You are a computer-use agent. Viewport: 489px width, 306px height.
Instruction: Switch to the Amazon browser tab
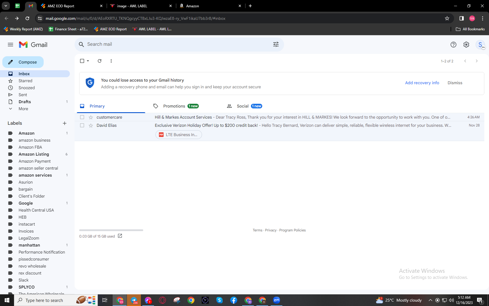pos(210,6)
